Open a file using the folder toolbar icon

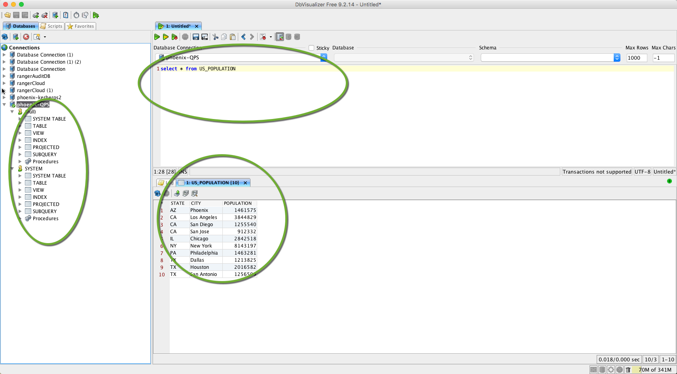(x=7, y=15)
